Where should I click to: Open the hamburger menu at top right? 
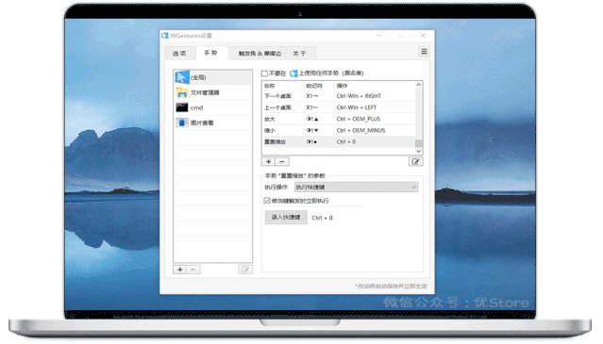[x=424, y=52]
